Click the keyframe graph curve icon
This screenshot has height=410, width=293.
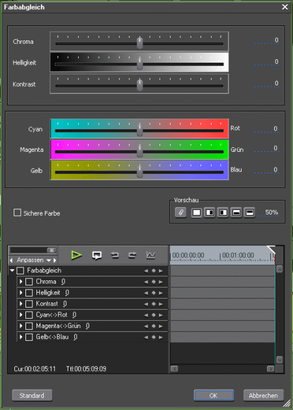150,255
